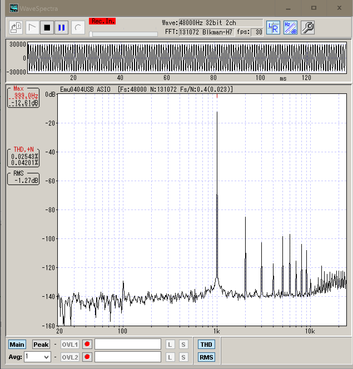Minimize the WaveSpectra window
The image size is (353, 369).
tap(288, 8)
